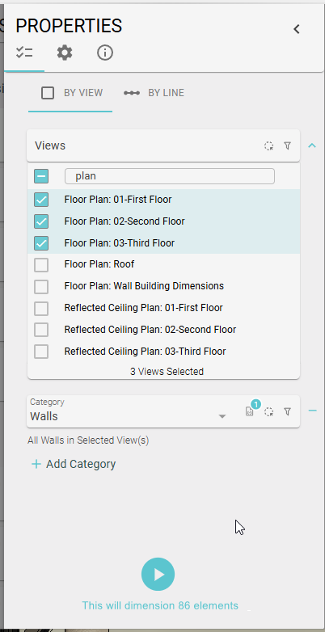
Task: Switch to the BY VIEW tab
Action: [72, 93]
